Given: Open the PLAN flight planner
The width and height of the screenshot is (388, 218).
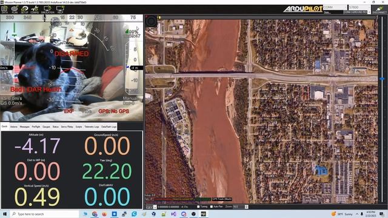Looking at the screenshot, I should (x=15, y=10).
